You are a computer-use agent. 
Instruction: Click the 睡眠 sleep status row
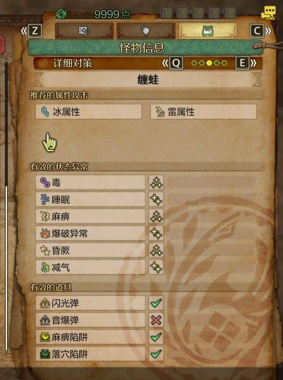pyautogui.click(x=90, y=199)
